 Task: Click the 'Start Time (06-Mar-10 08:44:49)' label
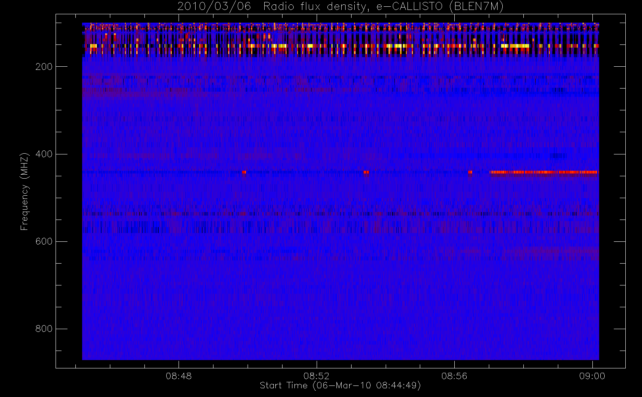tap(340, 385)
